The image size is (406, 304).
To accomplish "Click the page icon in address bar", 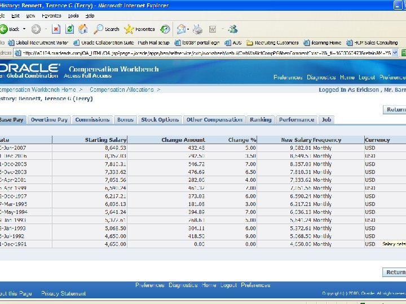I will tap(17, 53).
